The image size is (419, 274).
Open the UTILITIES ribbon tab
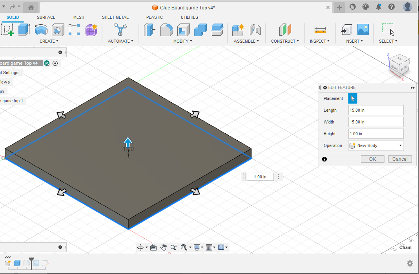coord(189,17)
